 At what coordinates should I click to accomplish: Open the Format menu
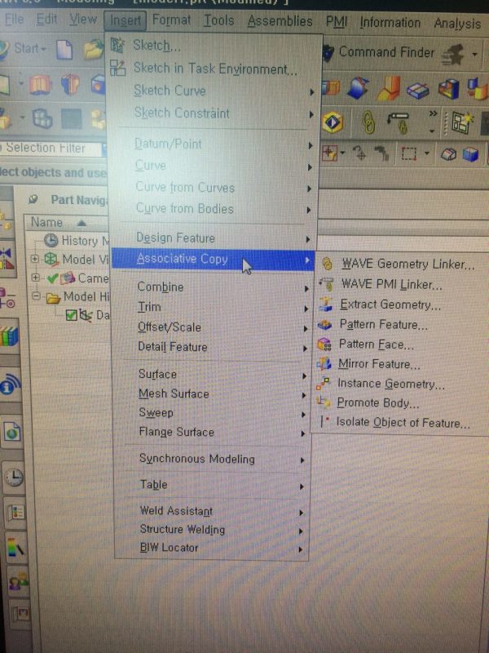(171, 20)
